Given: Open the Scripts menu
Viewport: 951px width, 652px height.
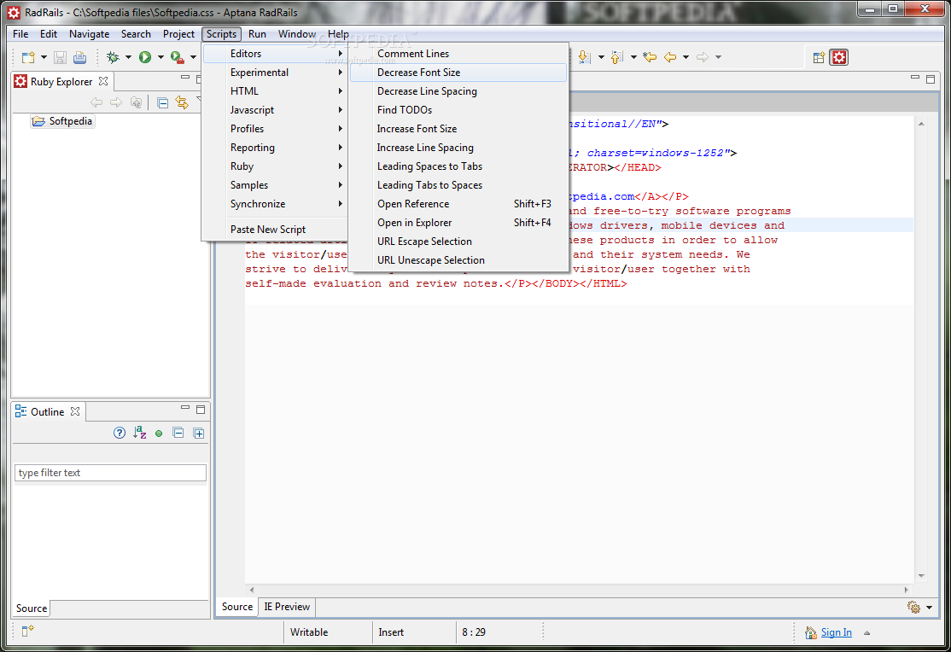Looking at the screenshot, I should click(221, 34).
